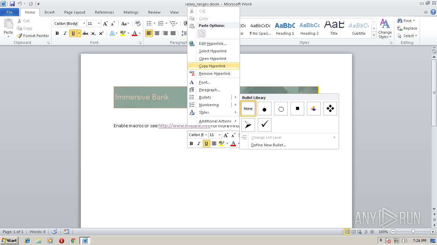This screenshot has width=437, height=245.
Task: Open Internet Explorer from taskbar
Action: [x=27, y=241]
